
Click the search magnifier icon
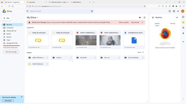coord(28,11)
